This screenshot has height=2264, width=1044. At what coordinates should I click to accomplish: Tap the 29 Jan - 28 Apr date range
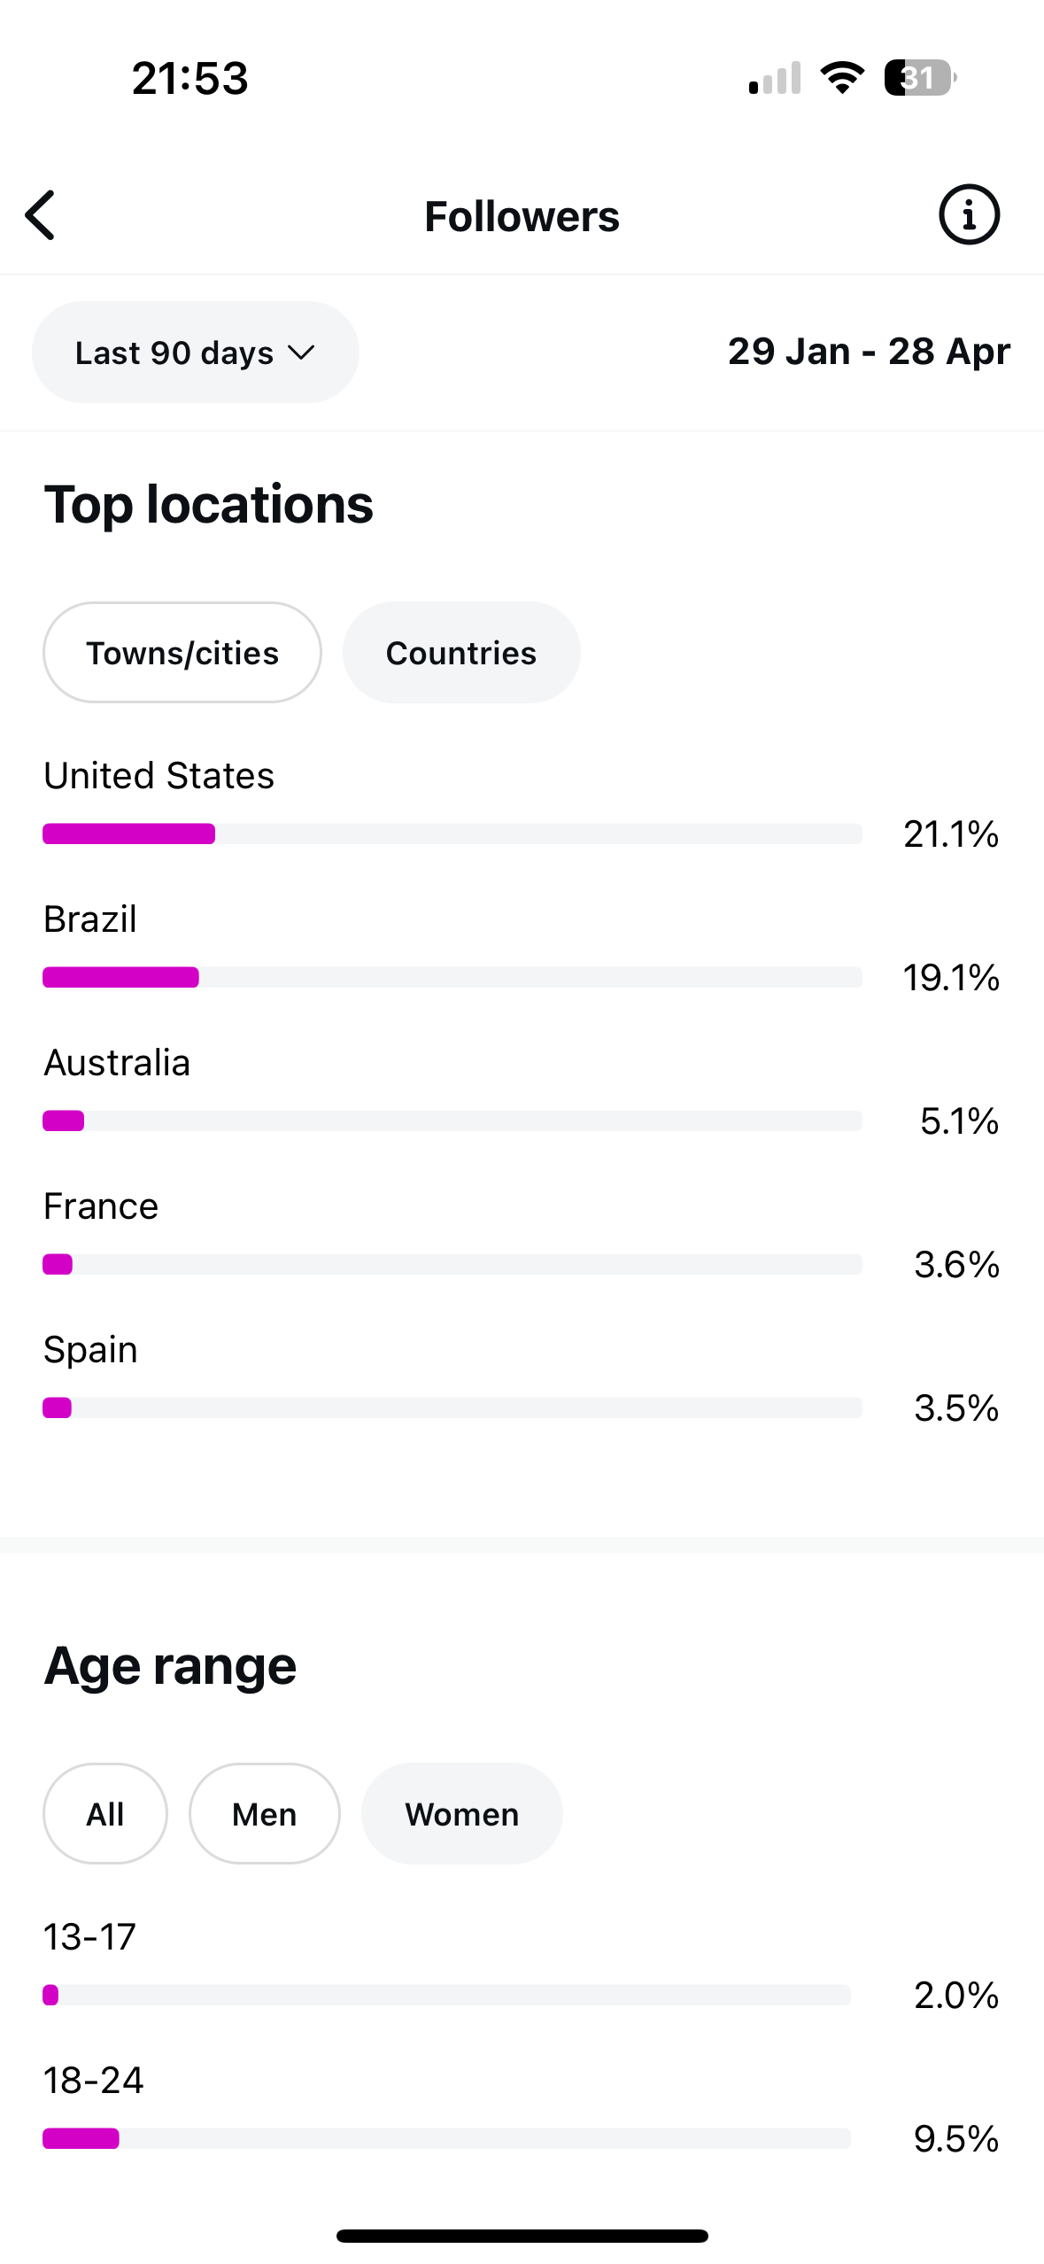click(869, 352)
